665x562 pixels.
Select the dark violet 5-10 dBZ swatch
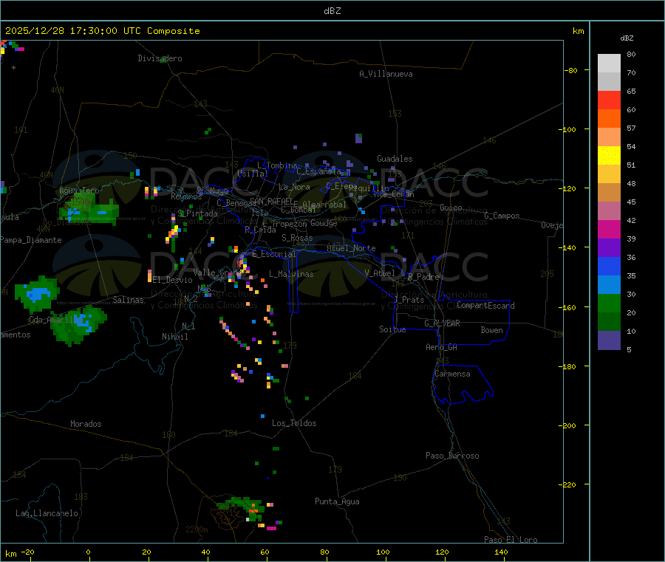pyautogui.click(x=609, y=340)
